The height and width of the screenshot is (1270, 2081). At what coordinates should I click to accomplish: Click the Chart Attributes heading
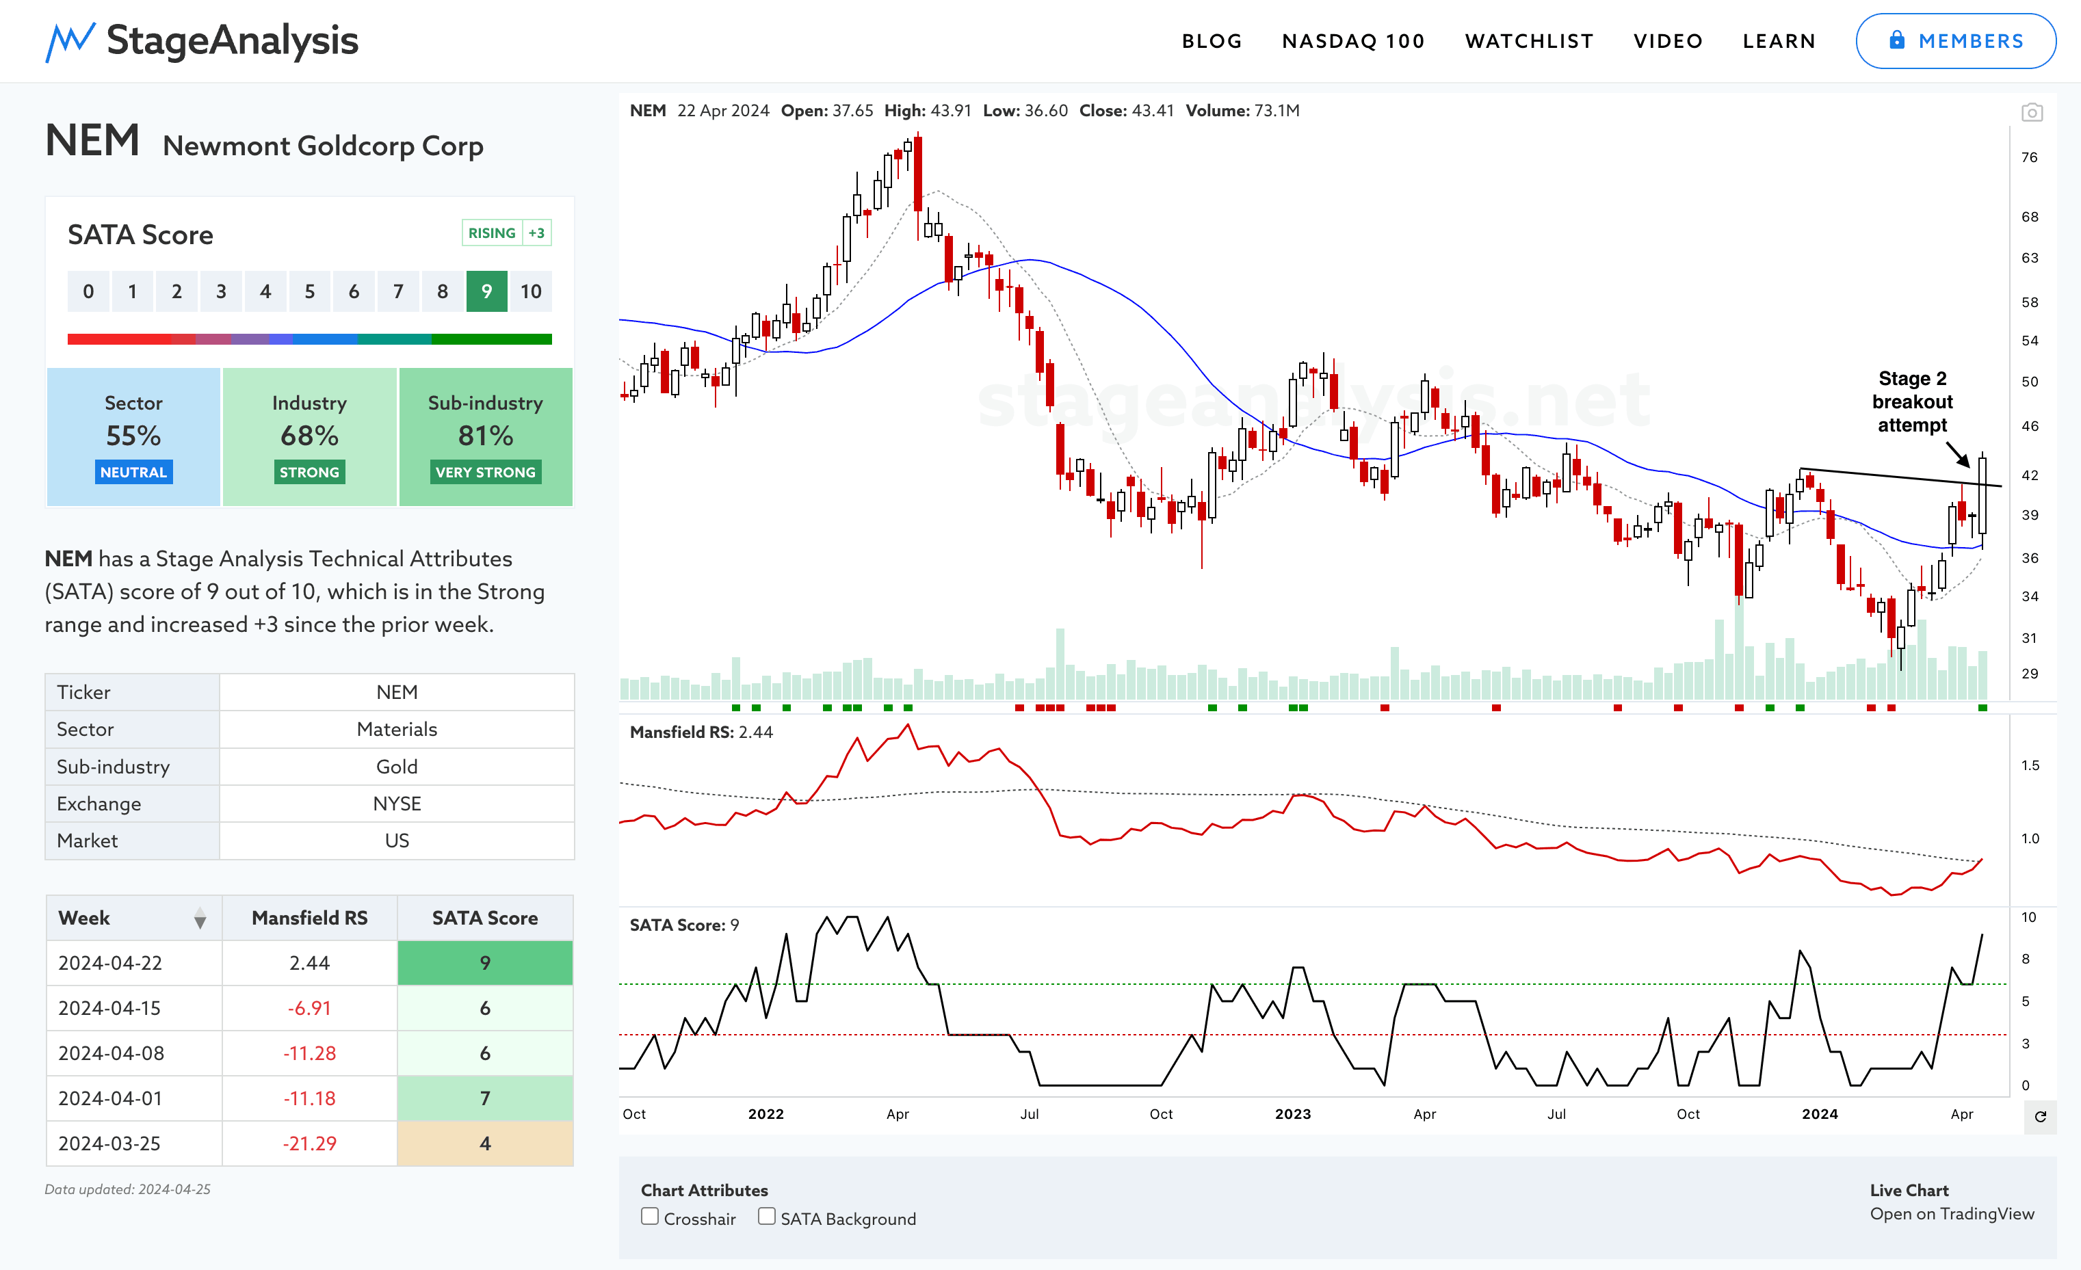(705, 1191)
